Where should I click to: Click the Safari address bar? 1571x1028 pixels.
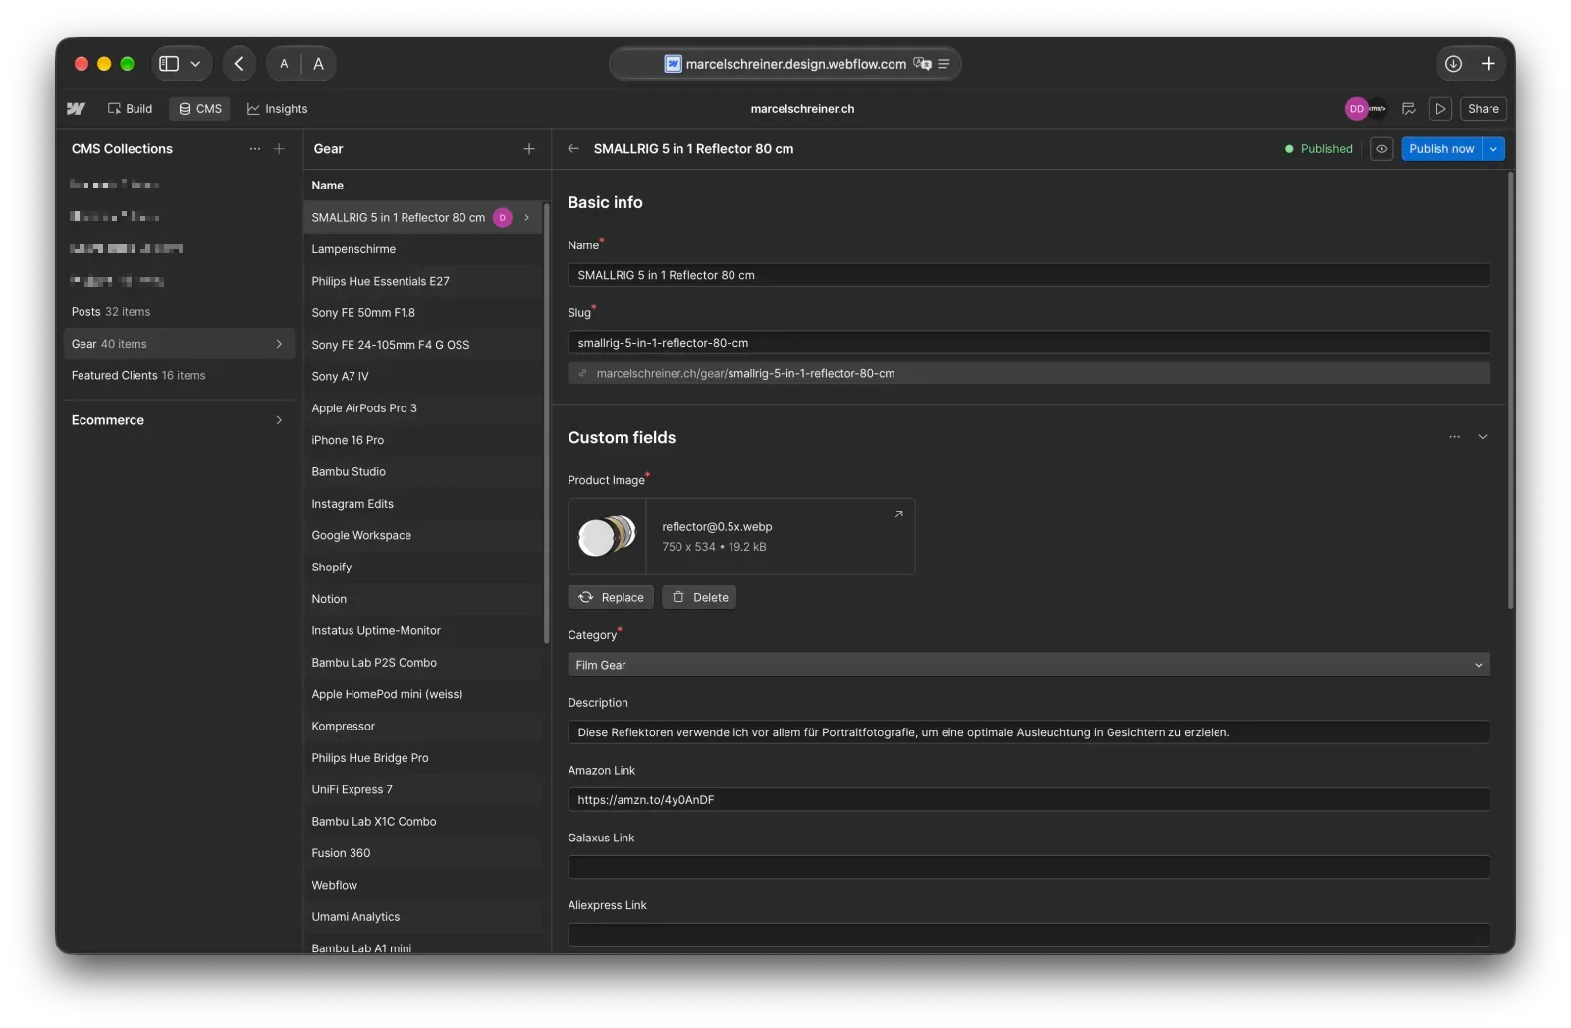785,64
